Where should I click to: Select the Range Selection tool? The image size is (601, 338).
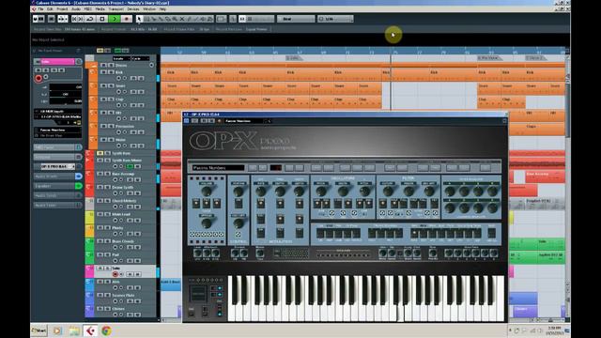146,19
